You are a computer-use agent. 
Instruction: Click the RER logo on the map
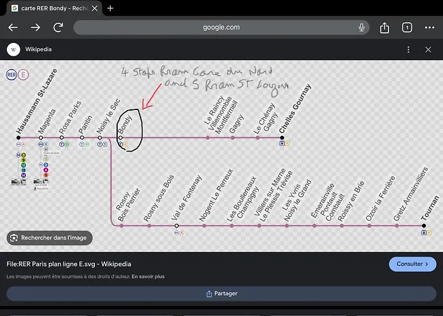[11, 75]
